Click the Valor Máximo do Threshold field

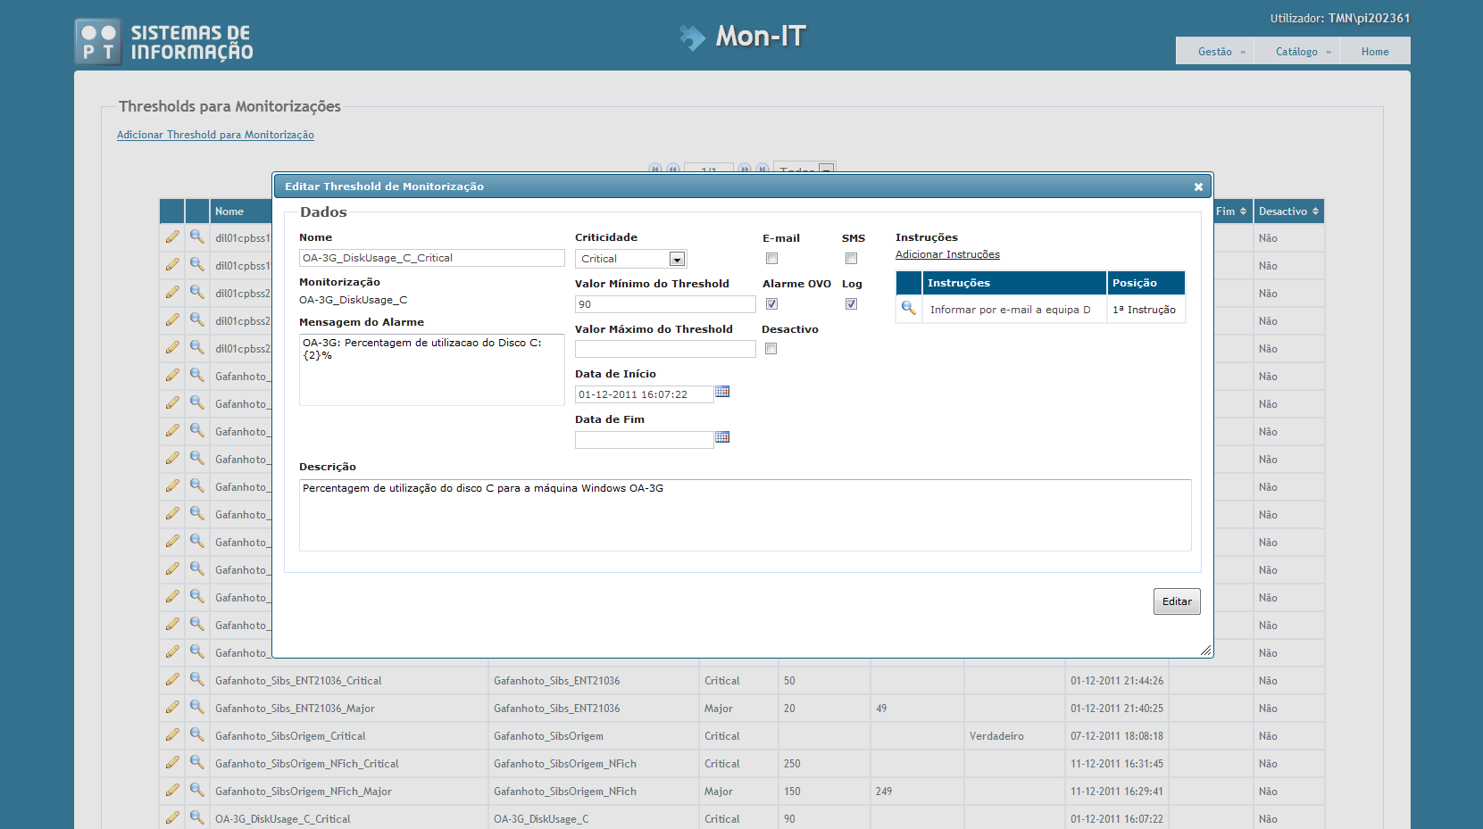(x=665, y=349)
